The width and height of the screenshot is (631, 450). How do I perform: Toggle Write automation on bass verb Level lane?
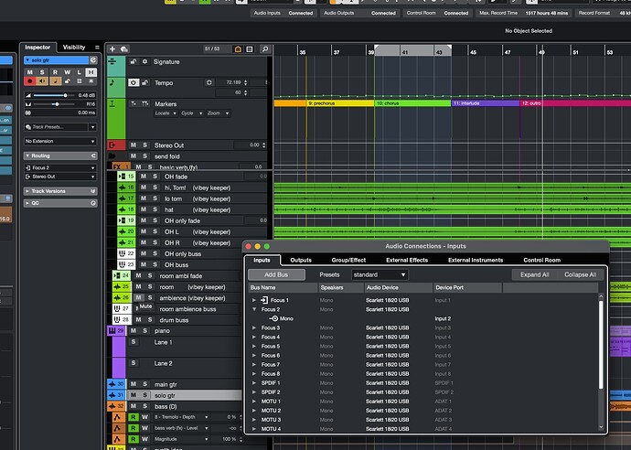[144, 428]
